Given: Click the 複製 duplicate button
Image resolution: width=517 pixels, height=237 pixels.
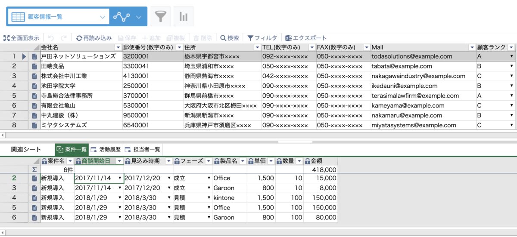Looking at the screenshot, I should [x=176, y=38].
